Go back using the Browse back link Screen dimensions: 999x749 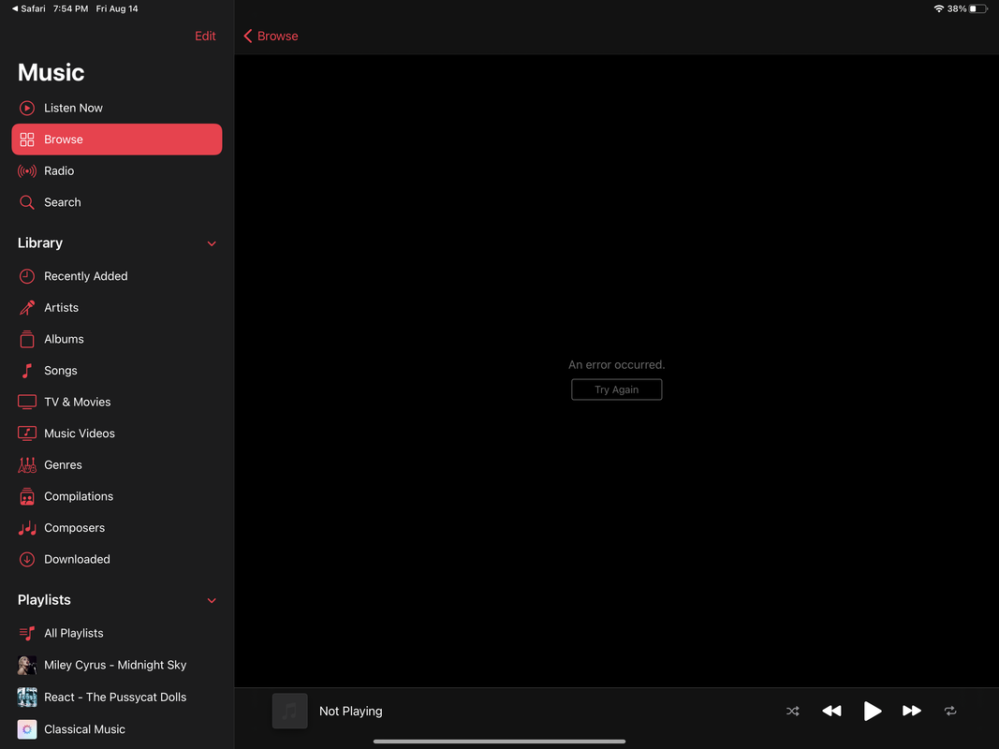271,37
